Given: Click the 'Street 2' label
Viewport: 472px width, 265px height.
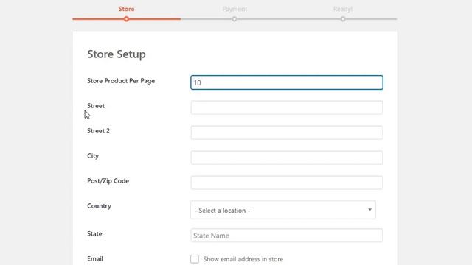Looking at the screenshot, I should coord(98,131).
